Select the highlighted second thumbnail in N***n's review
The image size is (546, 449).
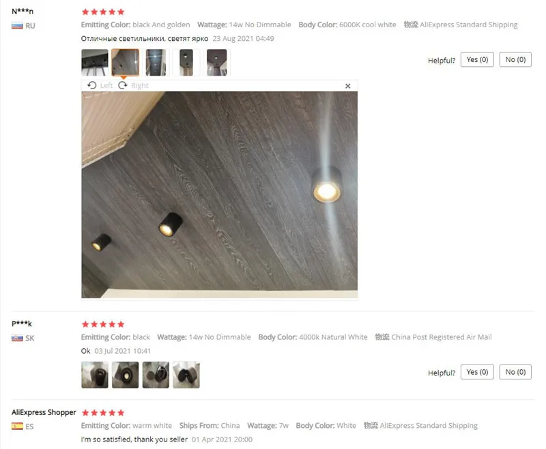(126, 63)
